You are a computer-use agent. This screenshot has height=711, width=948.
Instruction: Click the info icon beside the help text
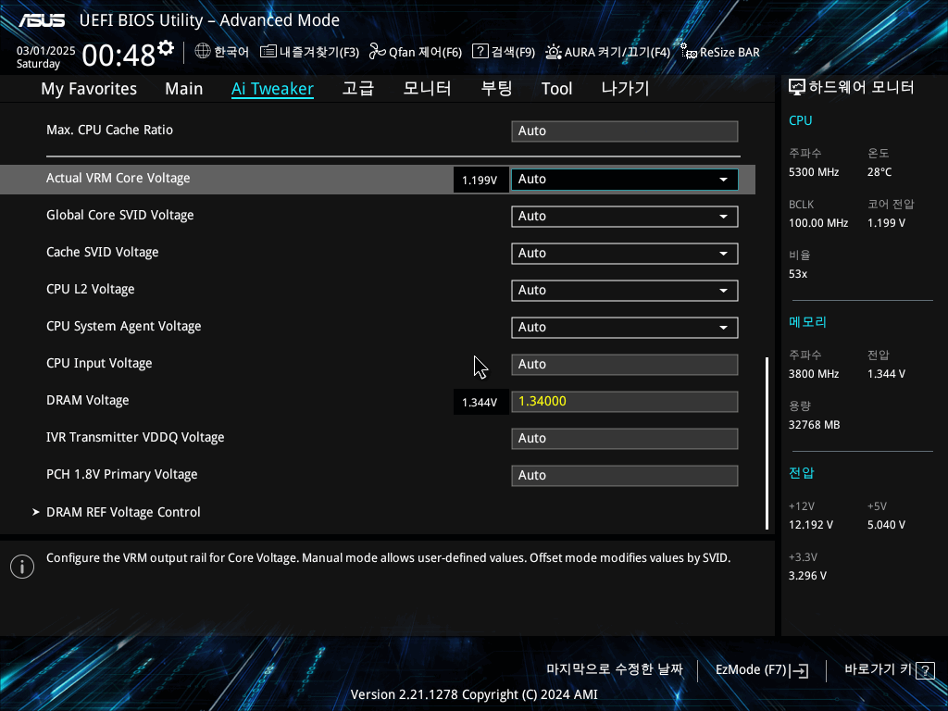click(22, 567)
